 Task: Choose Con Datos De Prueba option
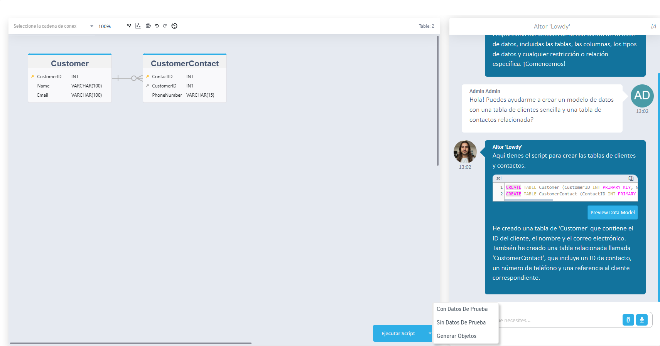coord(466,309)
